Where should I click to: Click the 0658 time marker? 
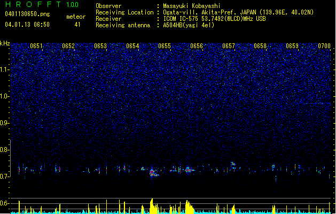(x=260, y=46)
